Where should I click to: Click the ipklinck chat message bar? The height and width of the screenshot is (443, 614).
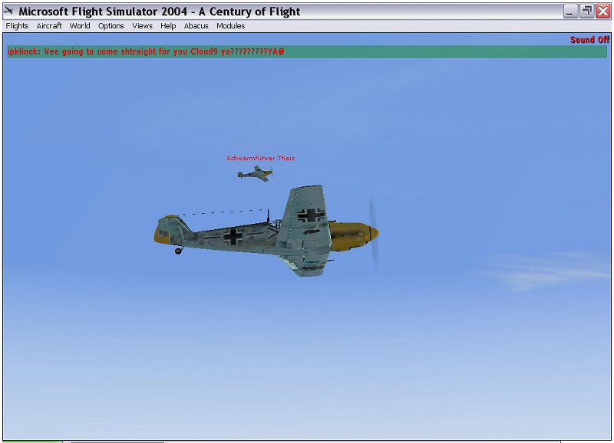pyautogui.click(x=307, y=51)
